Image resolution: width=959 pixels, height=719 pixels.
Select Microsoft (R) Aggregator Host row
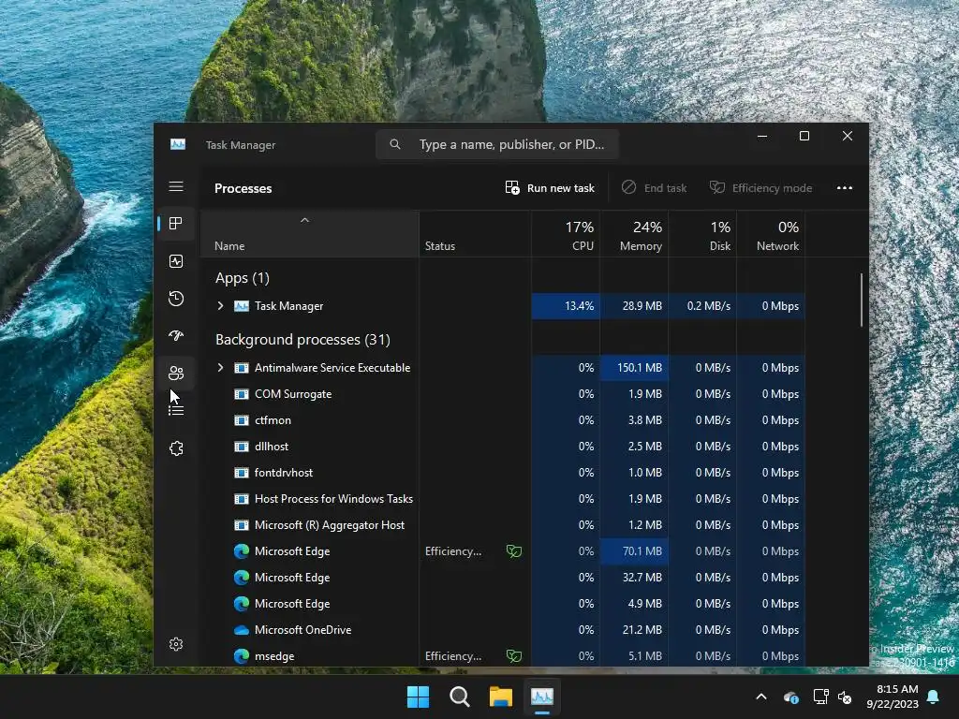[x=504, y=526]
